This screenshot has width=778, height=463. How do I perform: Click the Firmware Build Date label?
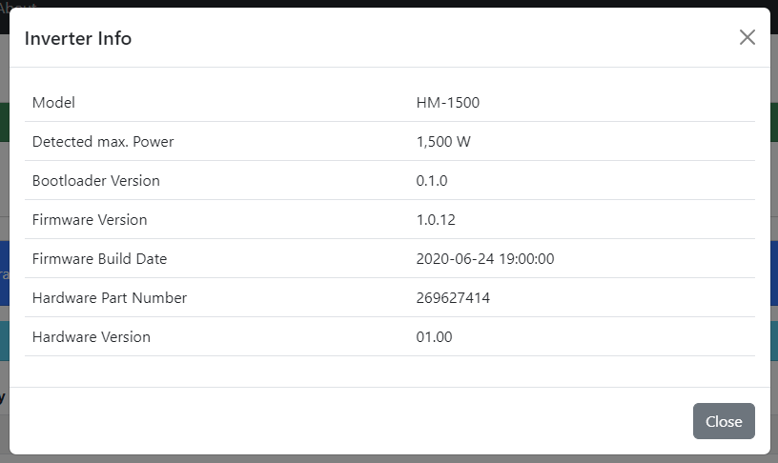[x=100, y=259]
